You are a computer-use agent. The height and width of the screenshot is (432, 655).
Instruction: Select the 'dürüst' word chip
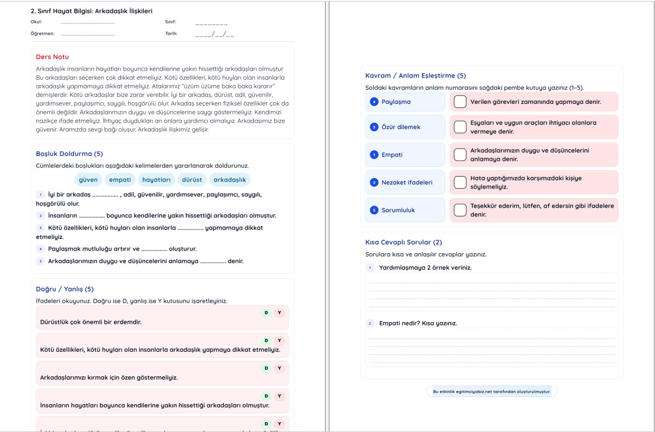192,179
